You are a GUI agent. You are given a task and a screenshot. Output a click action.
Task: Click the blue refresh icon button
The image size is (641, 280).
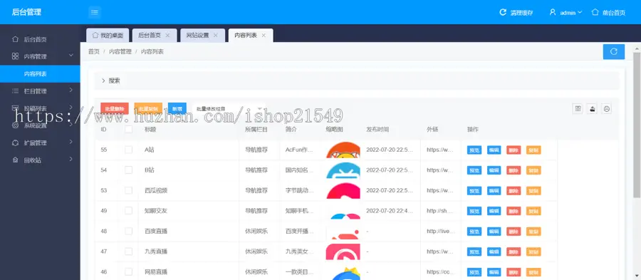click(x=614, y=51)
